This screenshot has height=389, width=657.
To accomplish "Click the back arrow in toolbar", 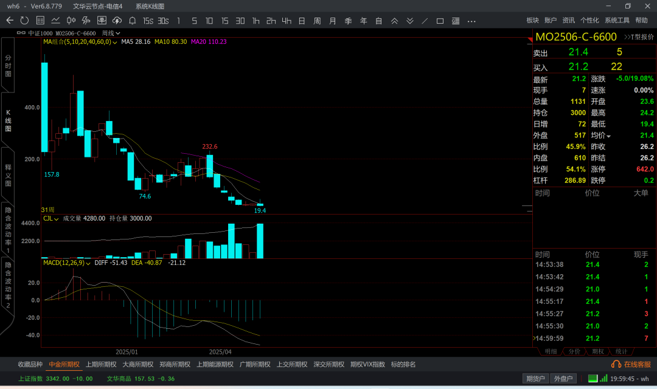I will 10,21.
